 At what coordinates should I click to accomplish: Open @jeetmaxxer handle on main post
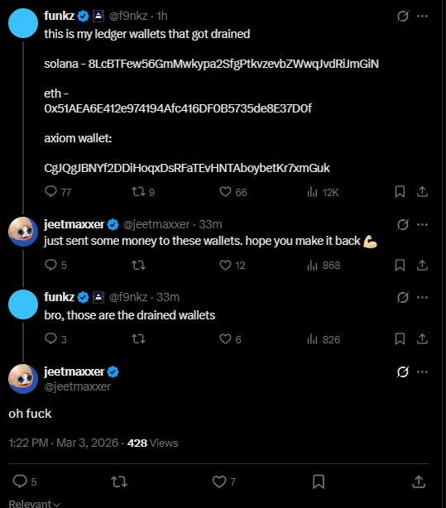coord(77,386)
